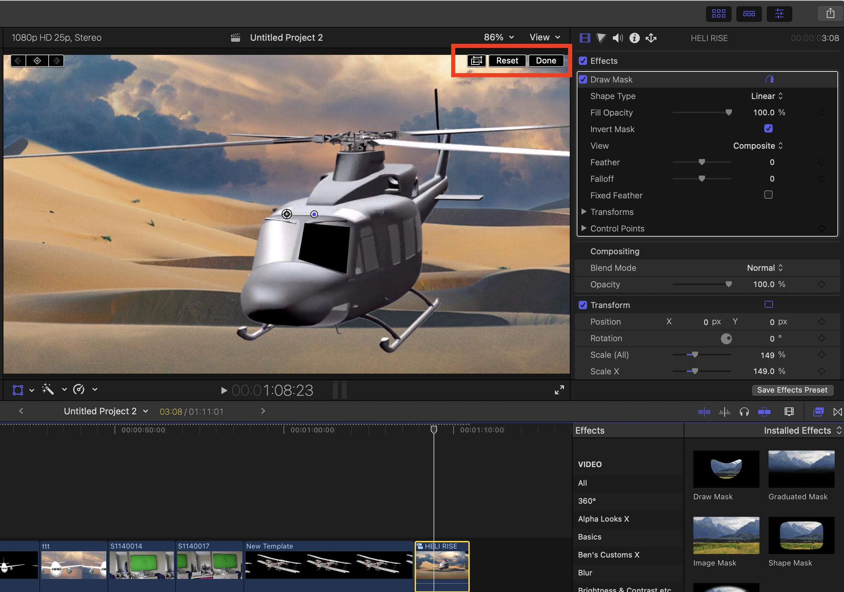Disable the Draw Mask effect checkbox
The image size is (844, 592).
[583, 79]
